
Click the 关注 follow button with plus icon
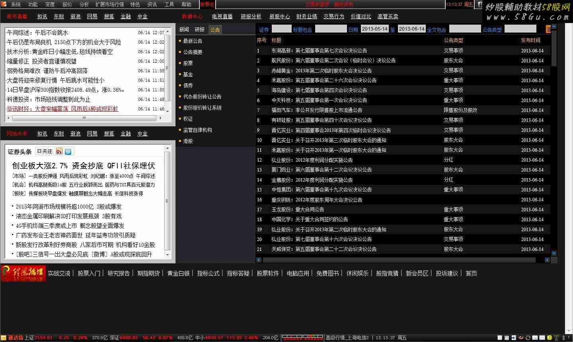click(x=45, y=151)
